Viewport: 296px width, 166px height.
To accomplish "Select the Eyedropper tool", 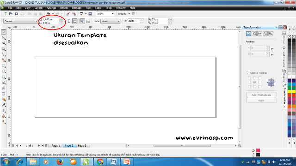I will point(4,105).
